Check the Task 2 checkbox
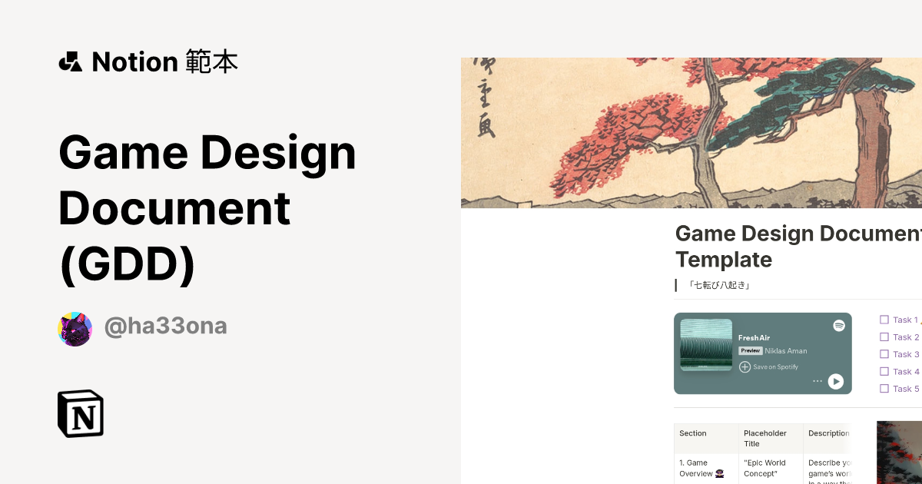 tap(884, 337)
